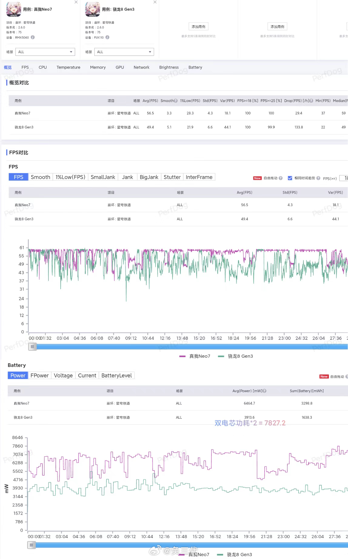
Task: Open the CPU tab
Action: click(43, 67)
